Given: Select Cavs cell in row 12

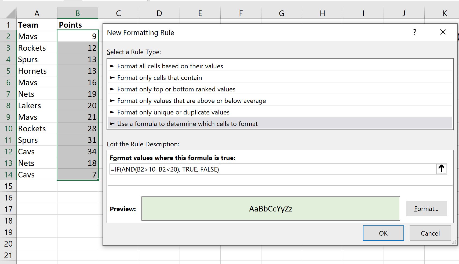Looking at the screenshot, I should 37,151.
